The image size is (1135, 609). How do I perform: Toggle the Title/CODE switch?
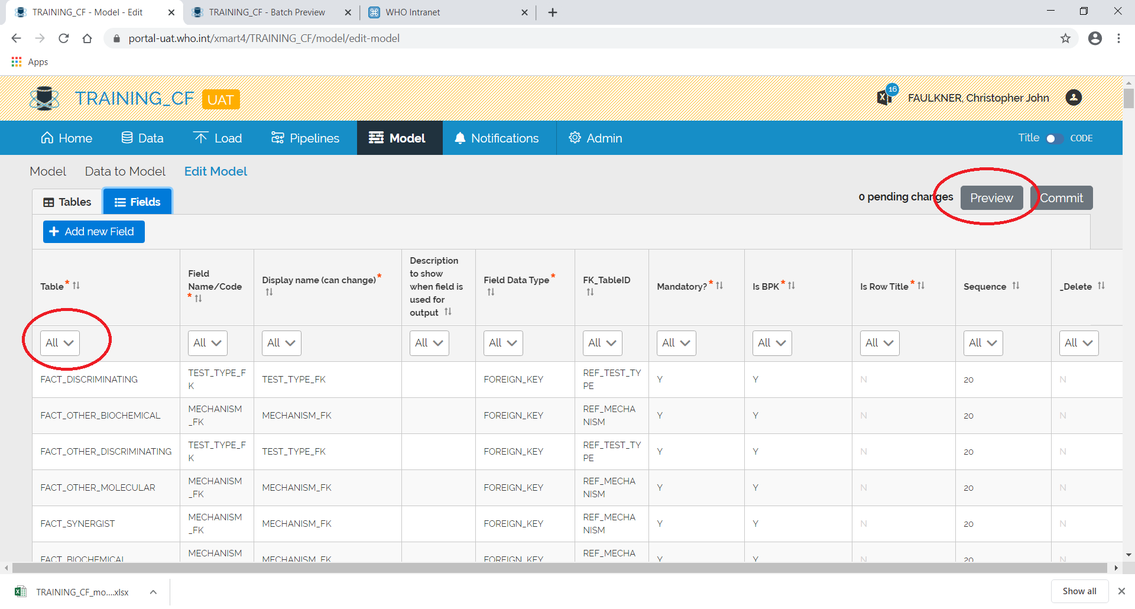[1055, 138]
